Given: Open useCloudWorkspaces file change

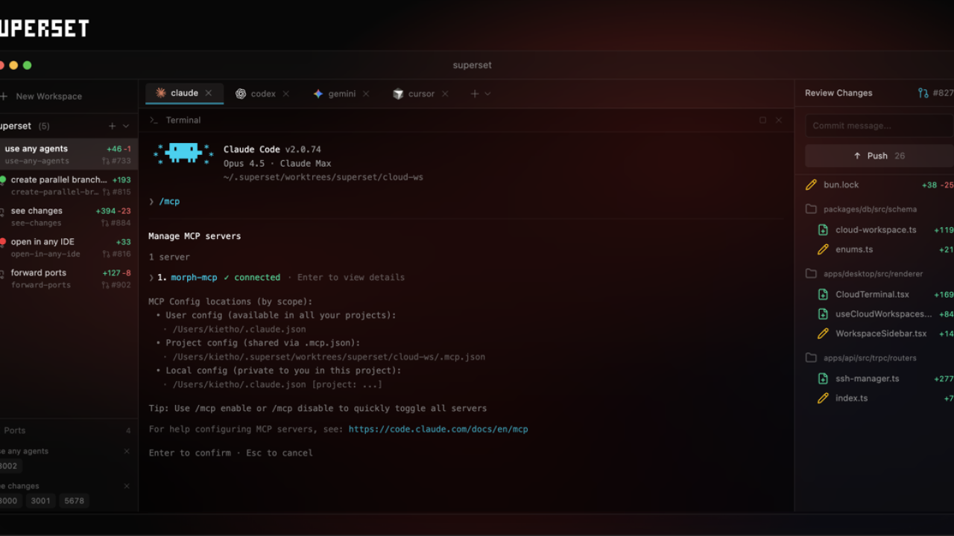Looking at the screenshot, I should [x=883, y=314].
